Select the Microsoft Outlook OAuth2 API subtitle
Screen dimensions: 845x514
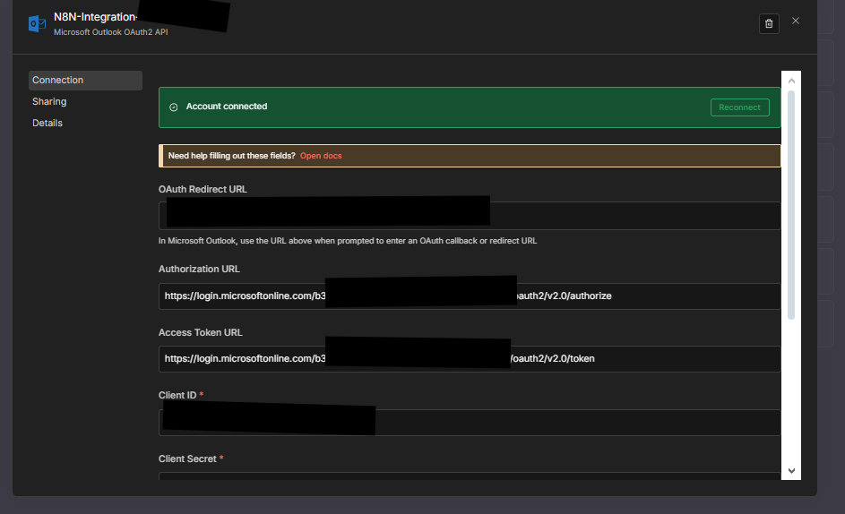[110, 32]
